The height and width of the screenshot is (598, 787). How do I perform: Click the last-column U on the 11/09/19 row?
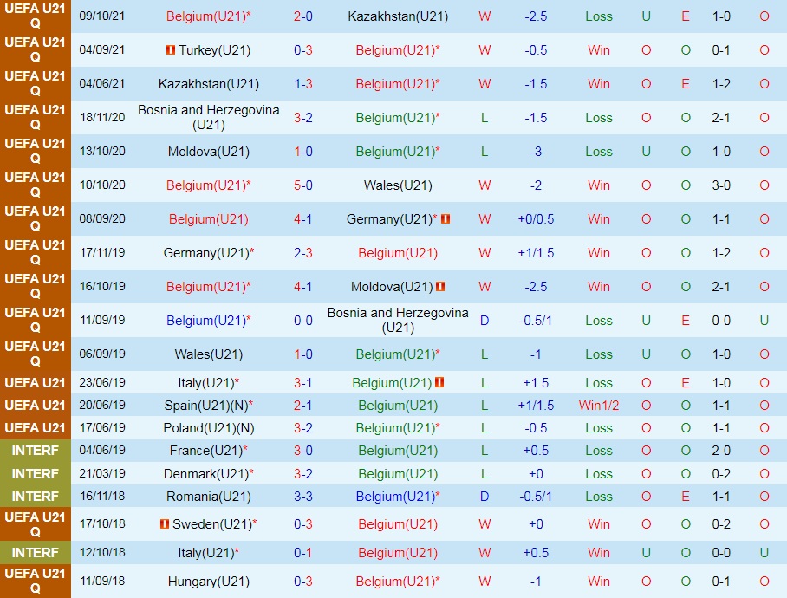coord(764,320)
